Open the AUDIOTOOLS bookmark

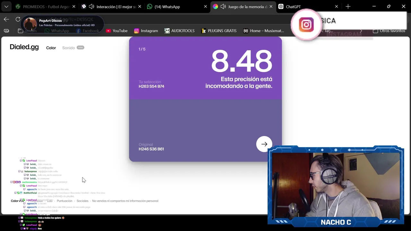pyautogui.click(x=179, y=31)
